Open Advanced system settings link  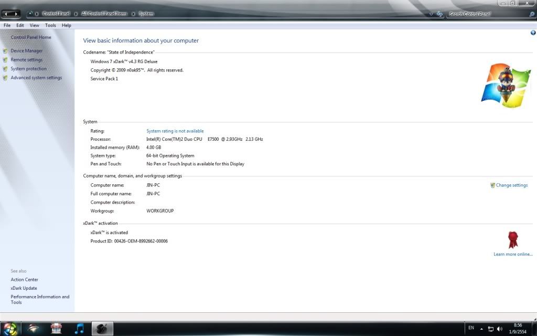[36, 78]
